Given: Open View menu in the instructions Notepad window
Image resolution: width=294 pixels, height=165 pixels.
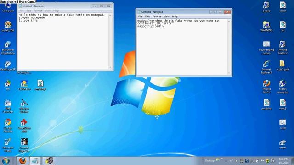Looking at the screenshot, I should click(48, 11).
